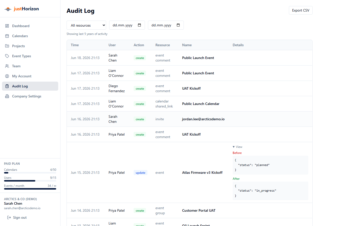Viewport: 363px width, 226px height.
Task: Click the Name column header
Action: coord(187,45)
